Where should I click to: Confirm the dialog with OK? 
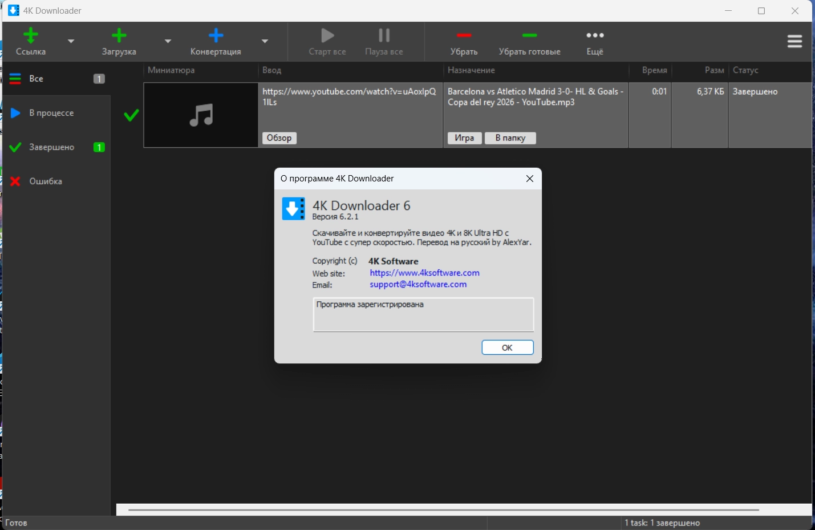click(x=508, y=347)
